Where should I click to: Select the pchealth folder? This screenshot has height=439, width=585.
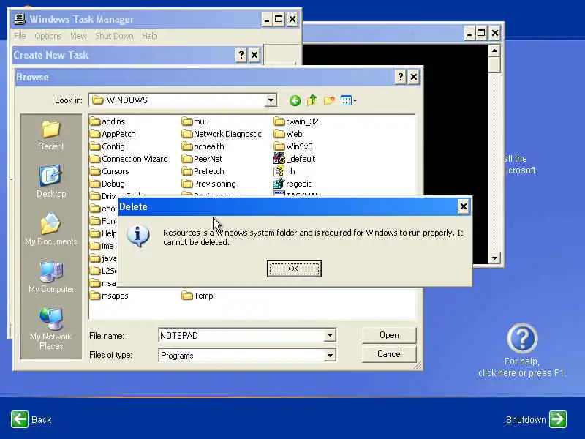203,146
